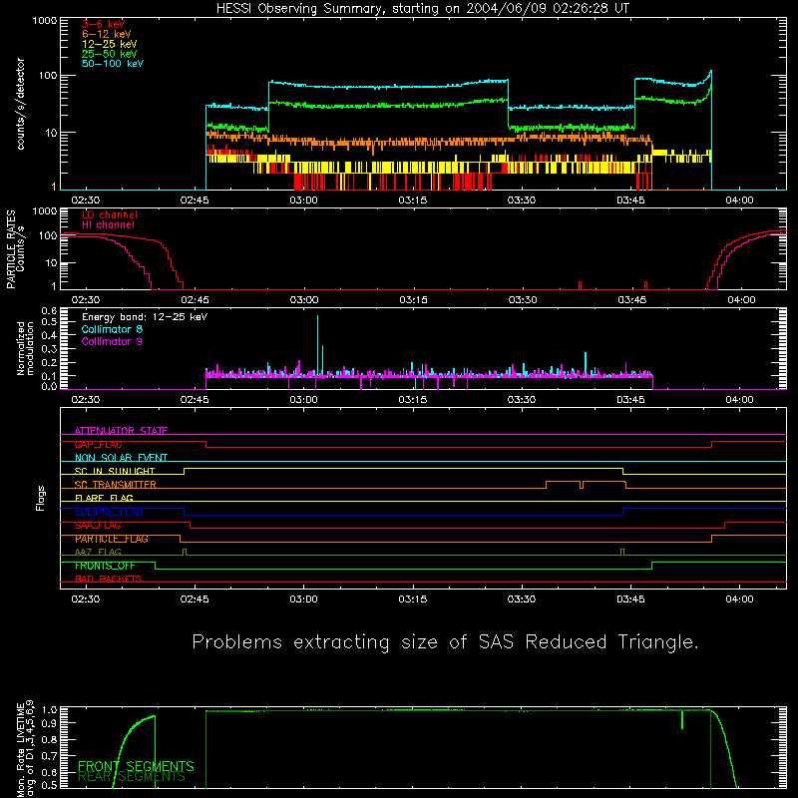Click the SC_IN_SUNLIGHT flag label
This screenshot has height=798, width=798.
(x=115, y=471)
